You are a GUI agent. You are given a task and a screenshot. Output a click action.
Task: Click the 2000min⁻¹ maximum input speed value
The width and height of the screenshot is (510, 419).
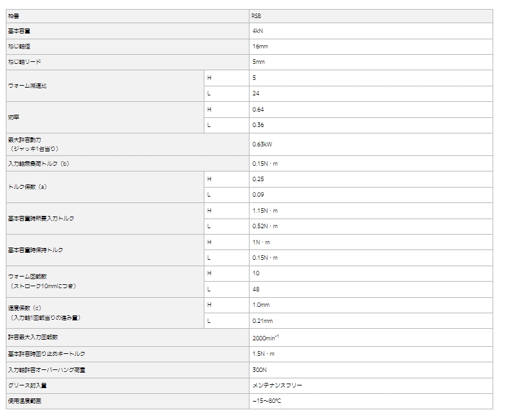[x=266, y=337]
